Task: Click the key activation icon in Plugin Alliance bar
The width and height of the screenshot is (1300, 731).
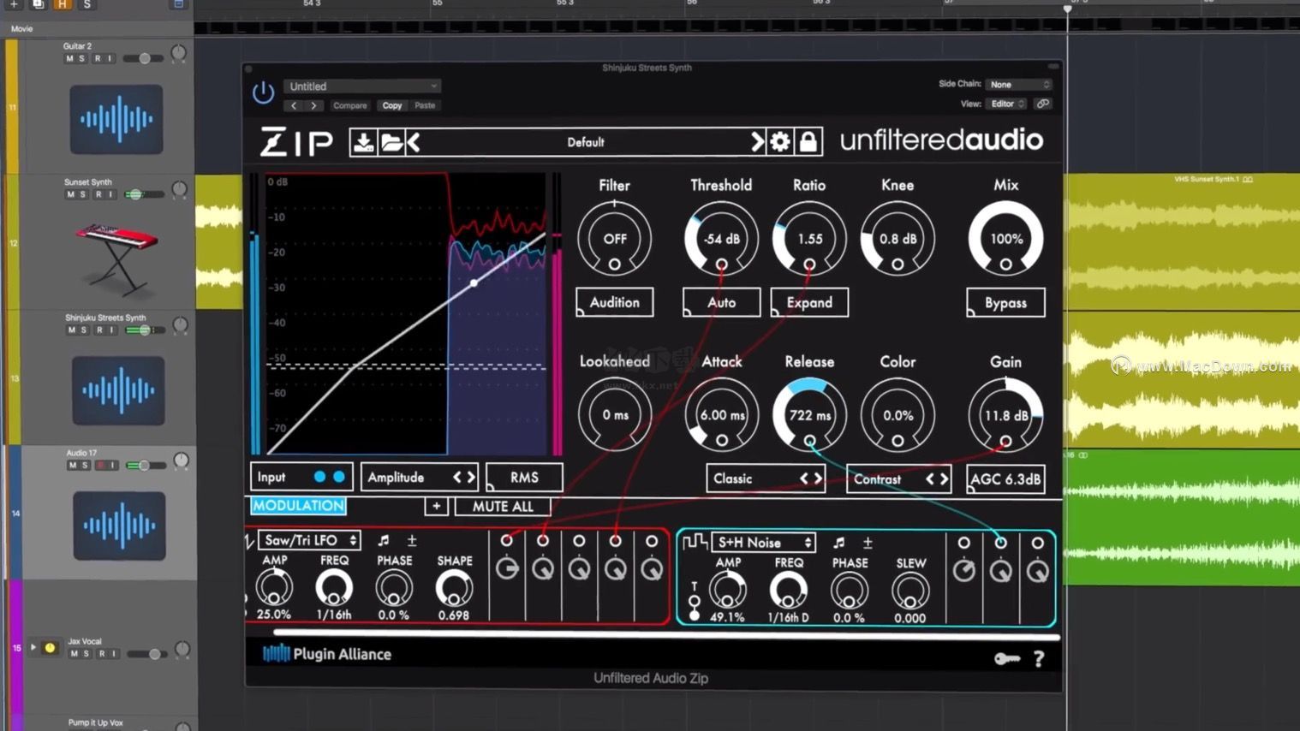Action: coord(1009,658)
